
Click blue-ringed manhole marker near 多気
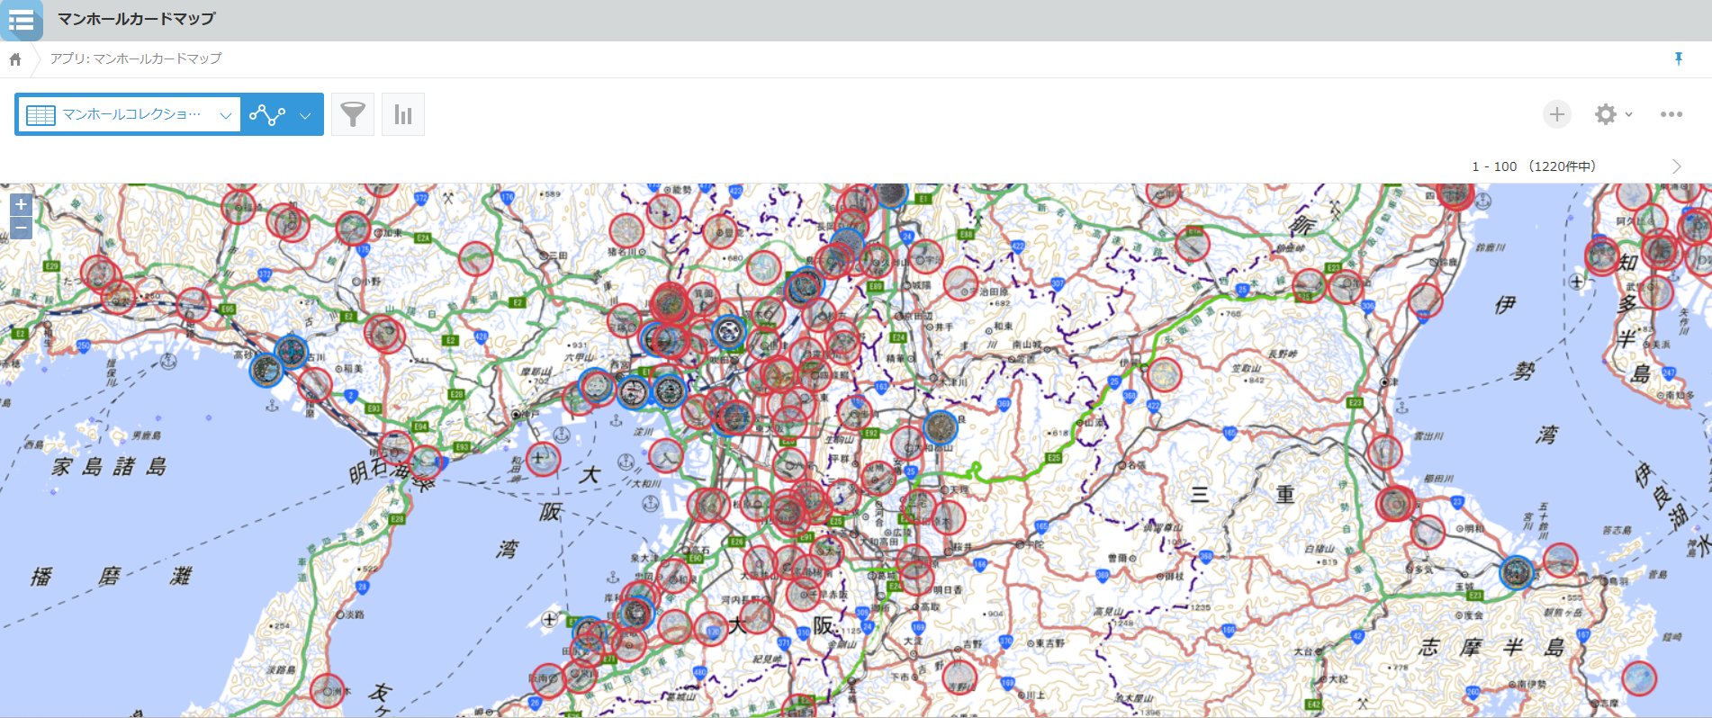pyautogui.click(x=1517, y=572)
